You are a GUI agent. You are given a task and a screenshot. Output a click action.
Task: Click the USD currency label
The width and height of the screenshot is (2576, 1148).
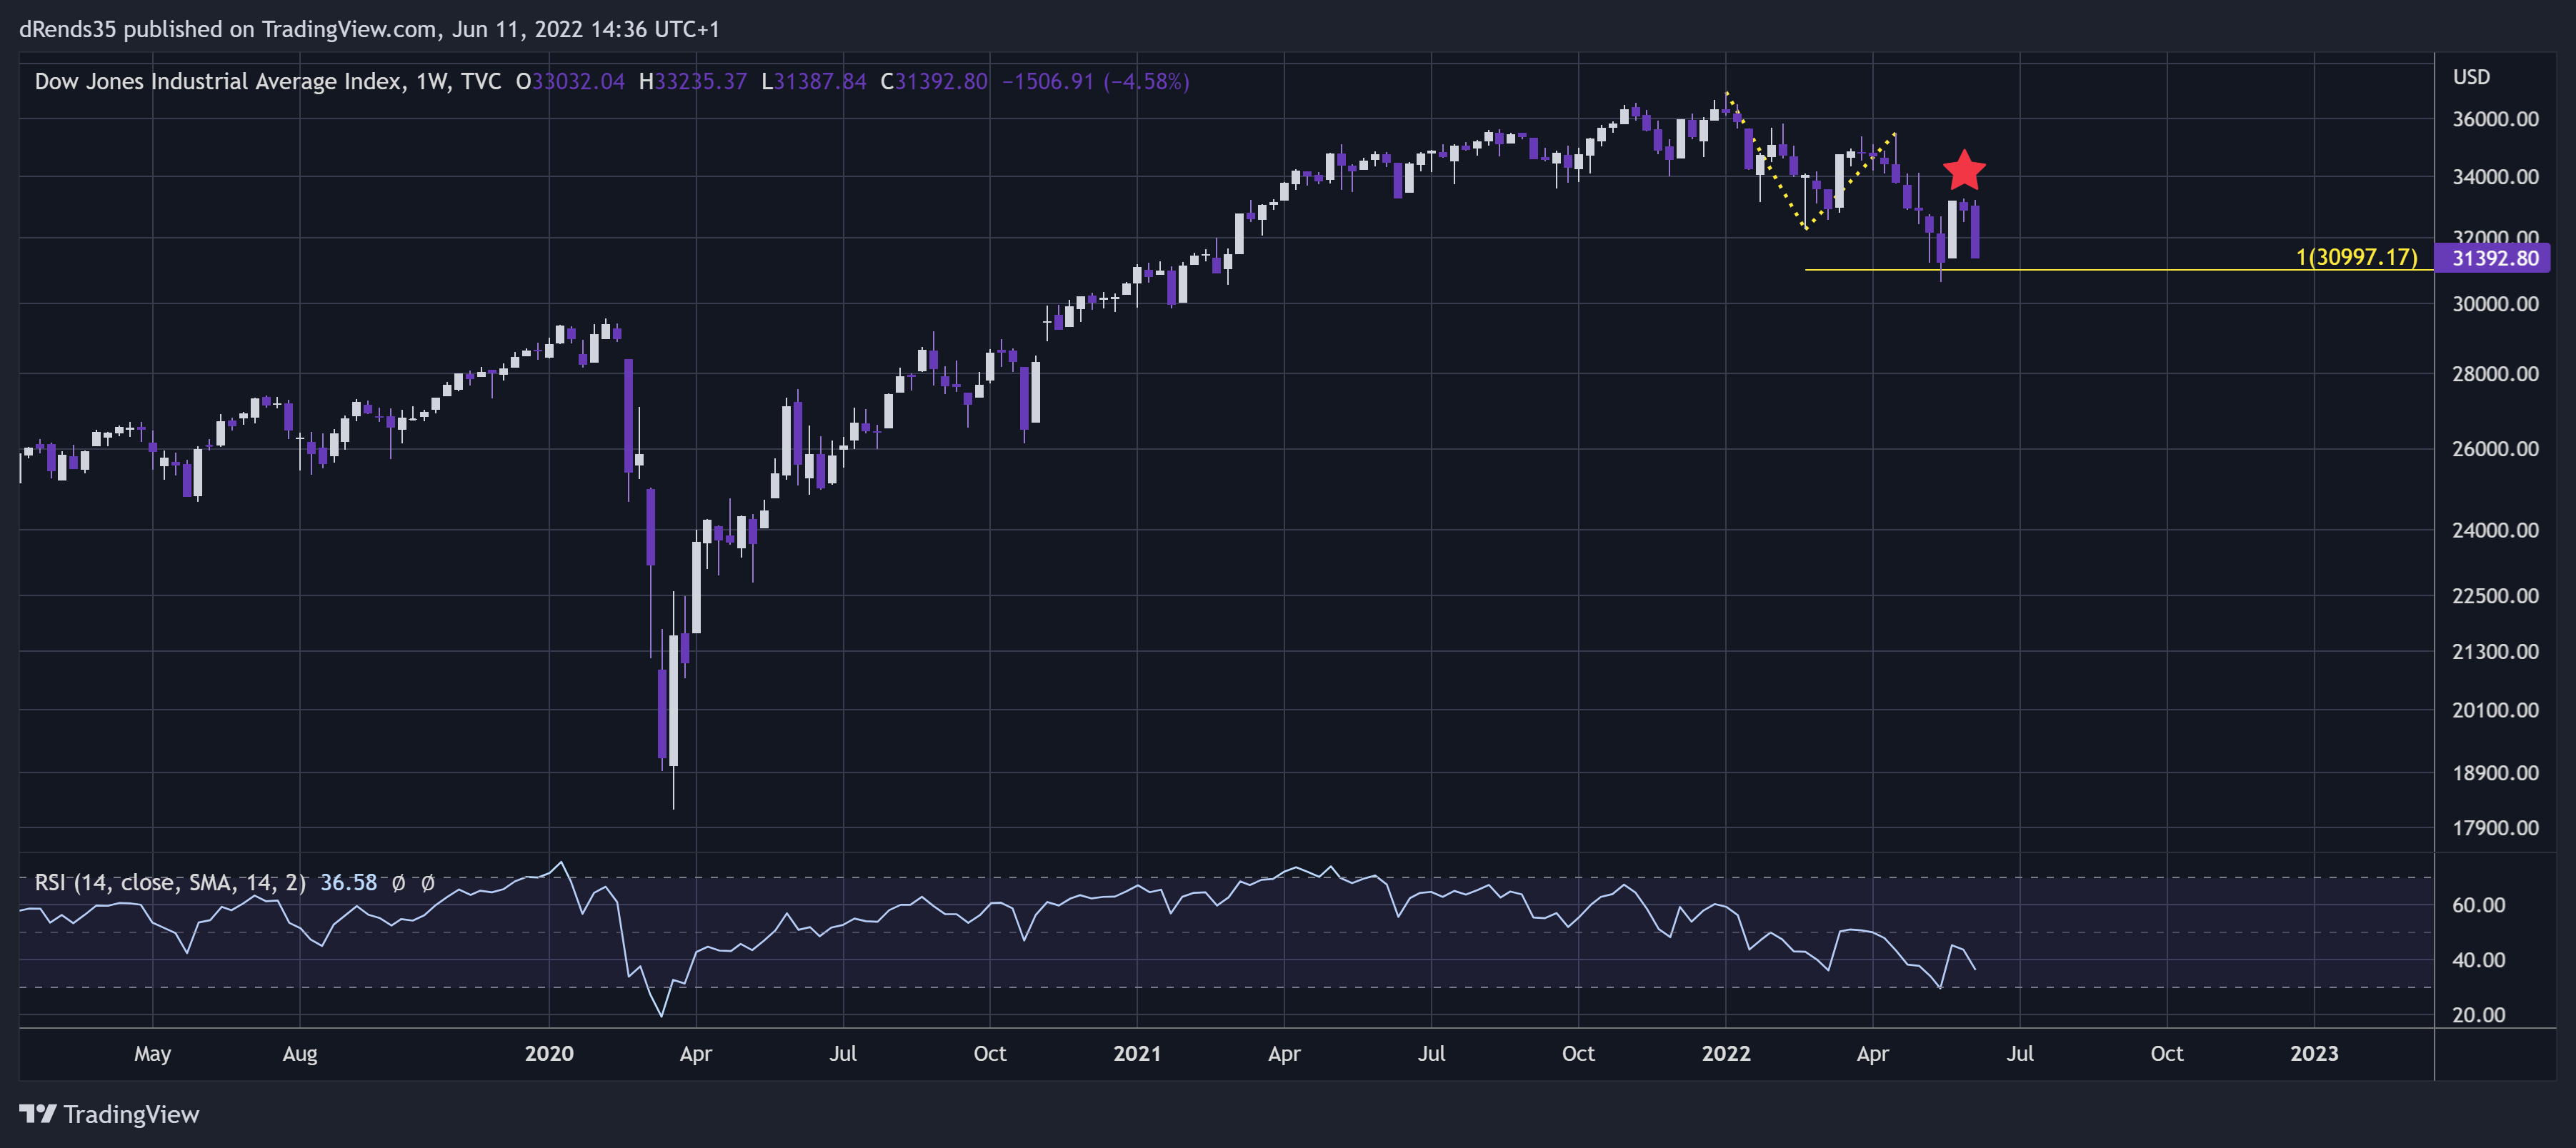tap(2471, 77)
